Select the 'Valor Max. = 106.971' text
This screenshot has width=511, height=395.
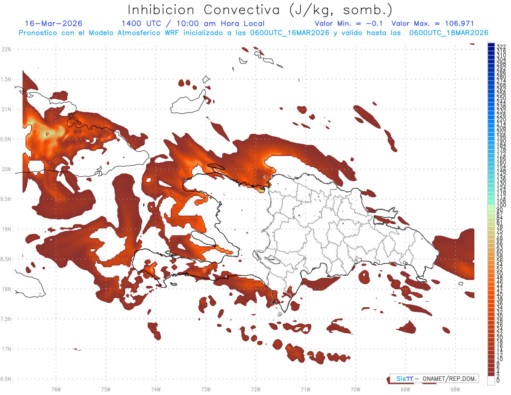pyautogui.click(x=433, y=23)
